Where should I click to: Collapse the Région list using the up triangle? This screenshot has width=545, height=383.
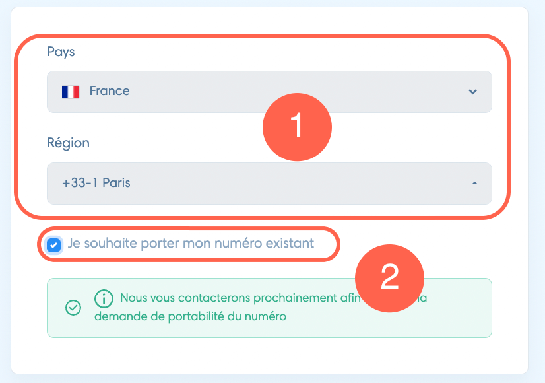click(x=474, y=183)
